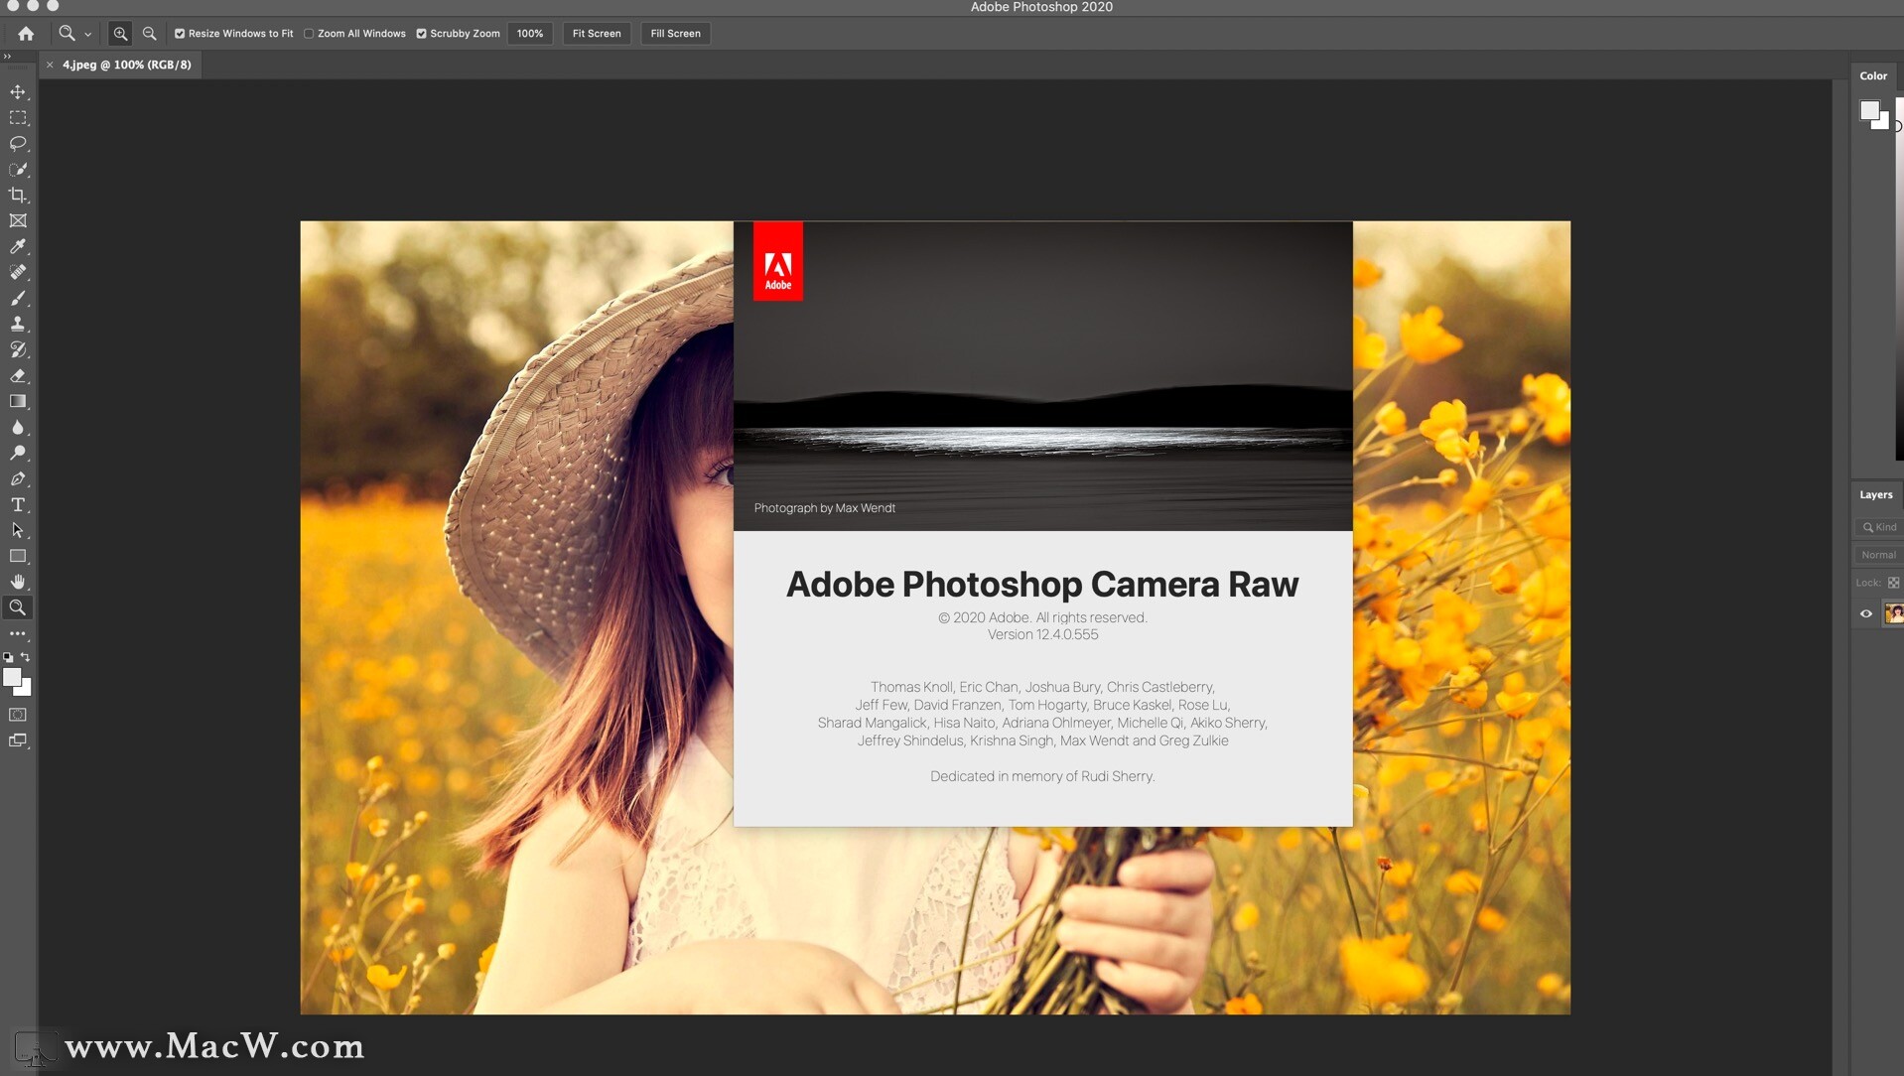Image resolution: width=1904 pixels, height=1076 pixels.
Task: Close the 4.jpeg document tab
Action: coord(50,65)
